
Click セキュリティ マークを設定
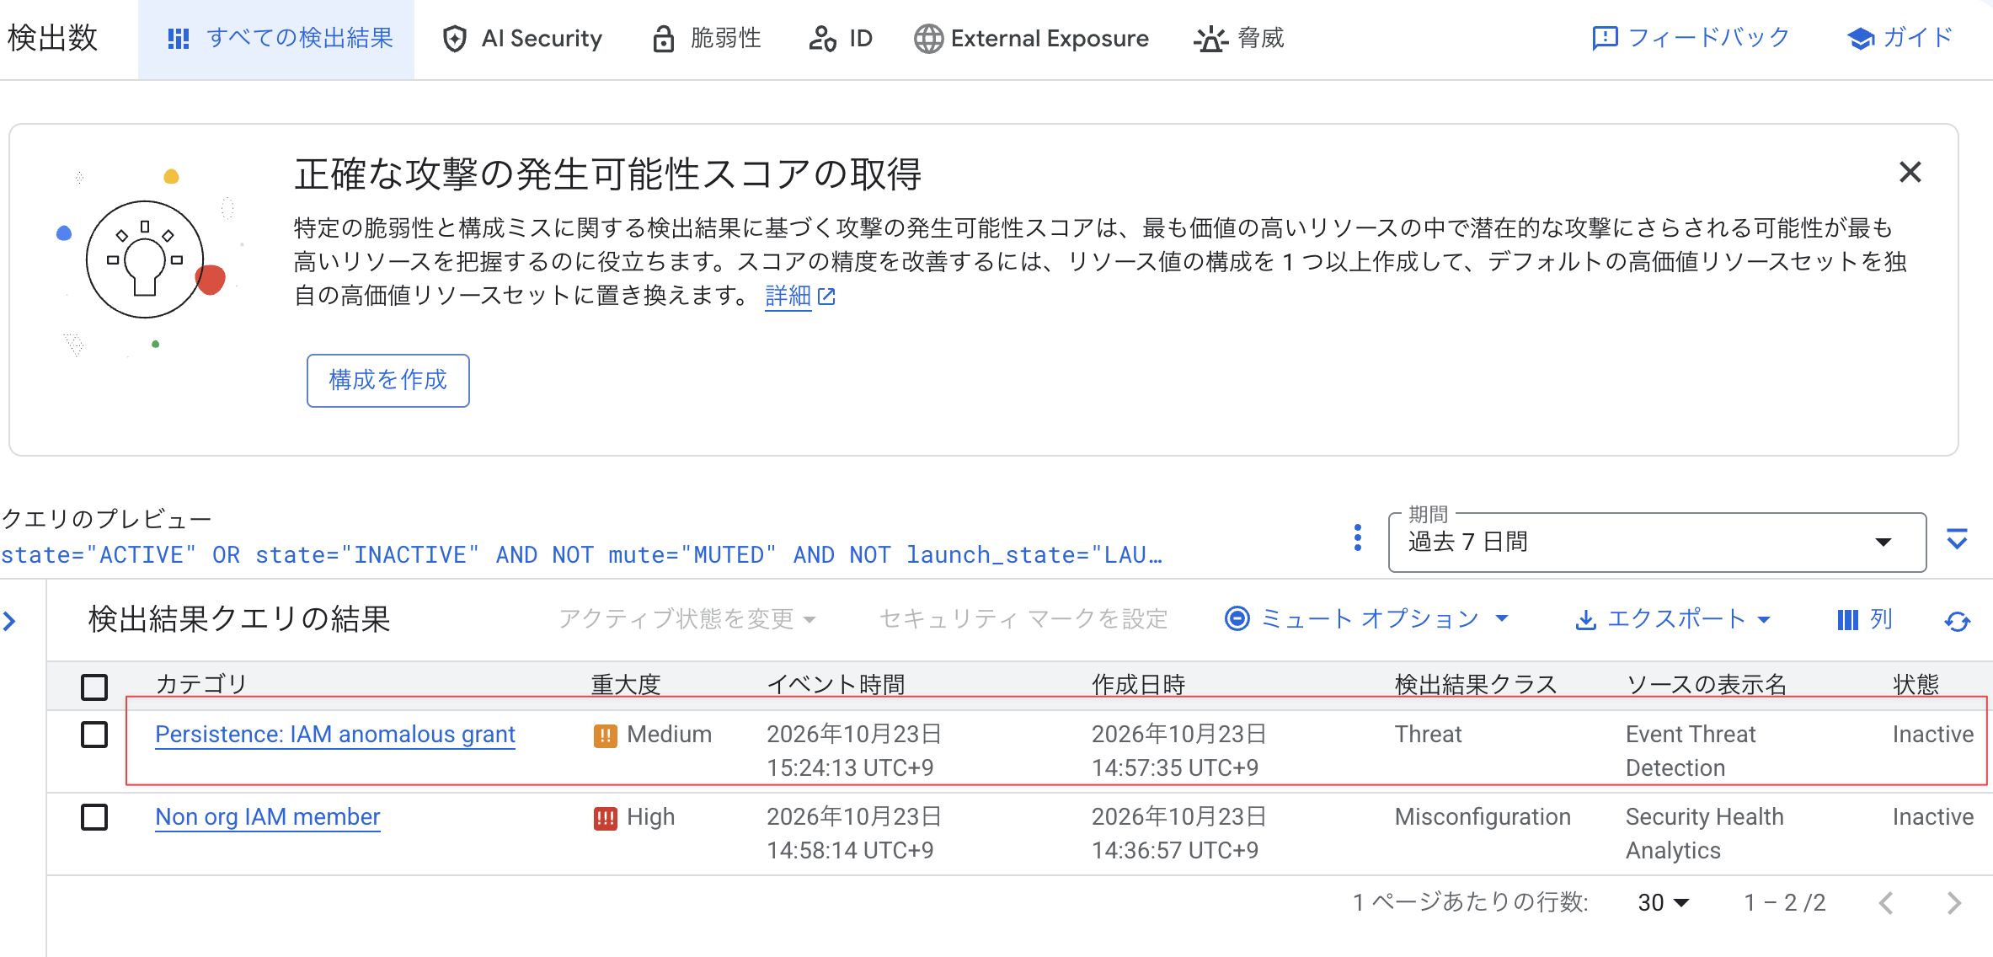pyautogui.click(x=1023, y=619)
